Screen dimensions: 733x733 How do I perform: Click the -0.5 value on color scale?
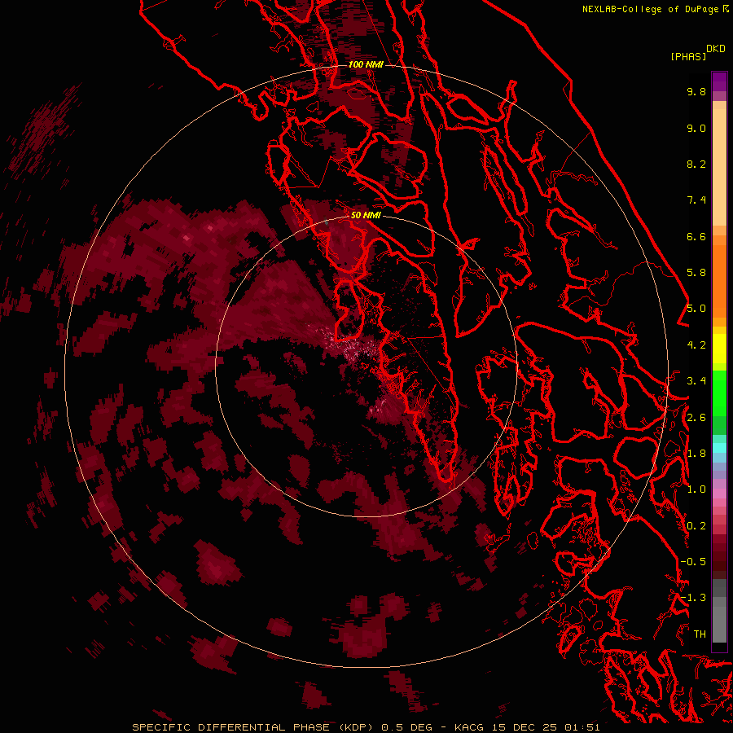point(693,562)
